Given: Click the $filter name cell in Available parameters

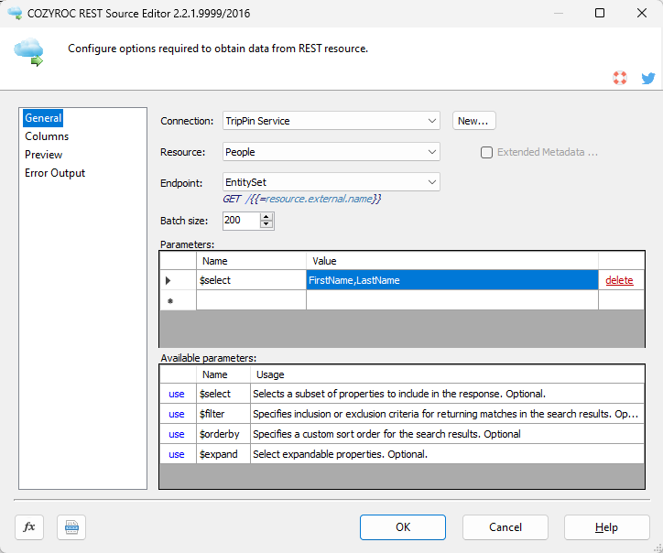Looking at the screenshot, I should (x=223, y=414).
